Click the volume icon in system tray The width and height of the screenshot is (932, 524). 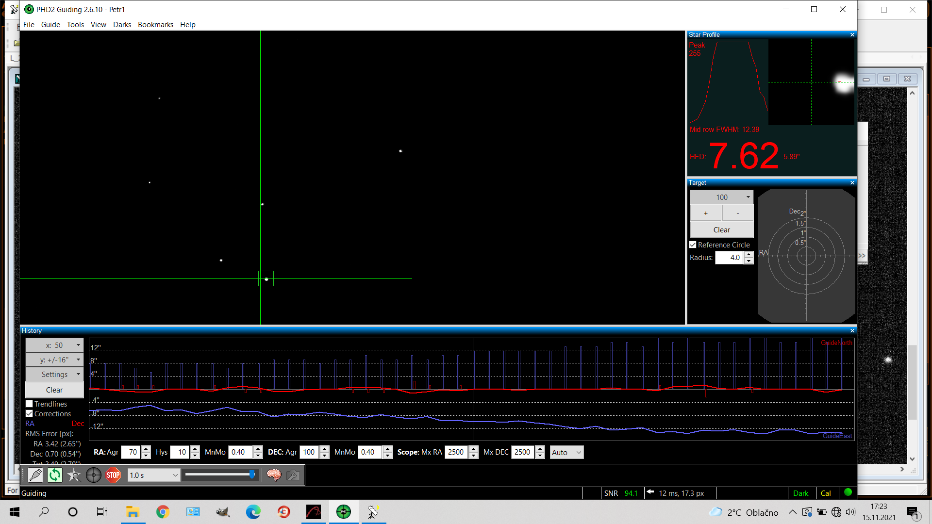[x=850, y=512]
